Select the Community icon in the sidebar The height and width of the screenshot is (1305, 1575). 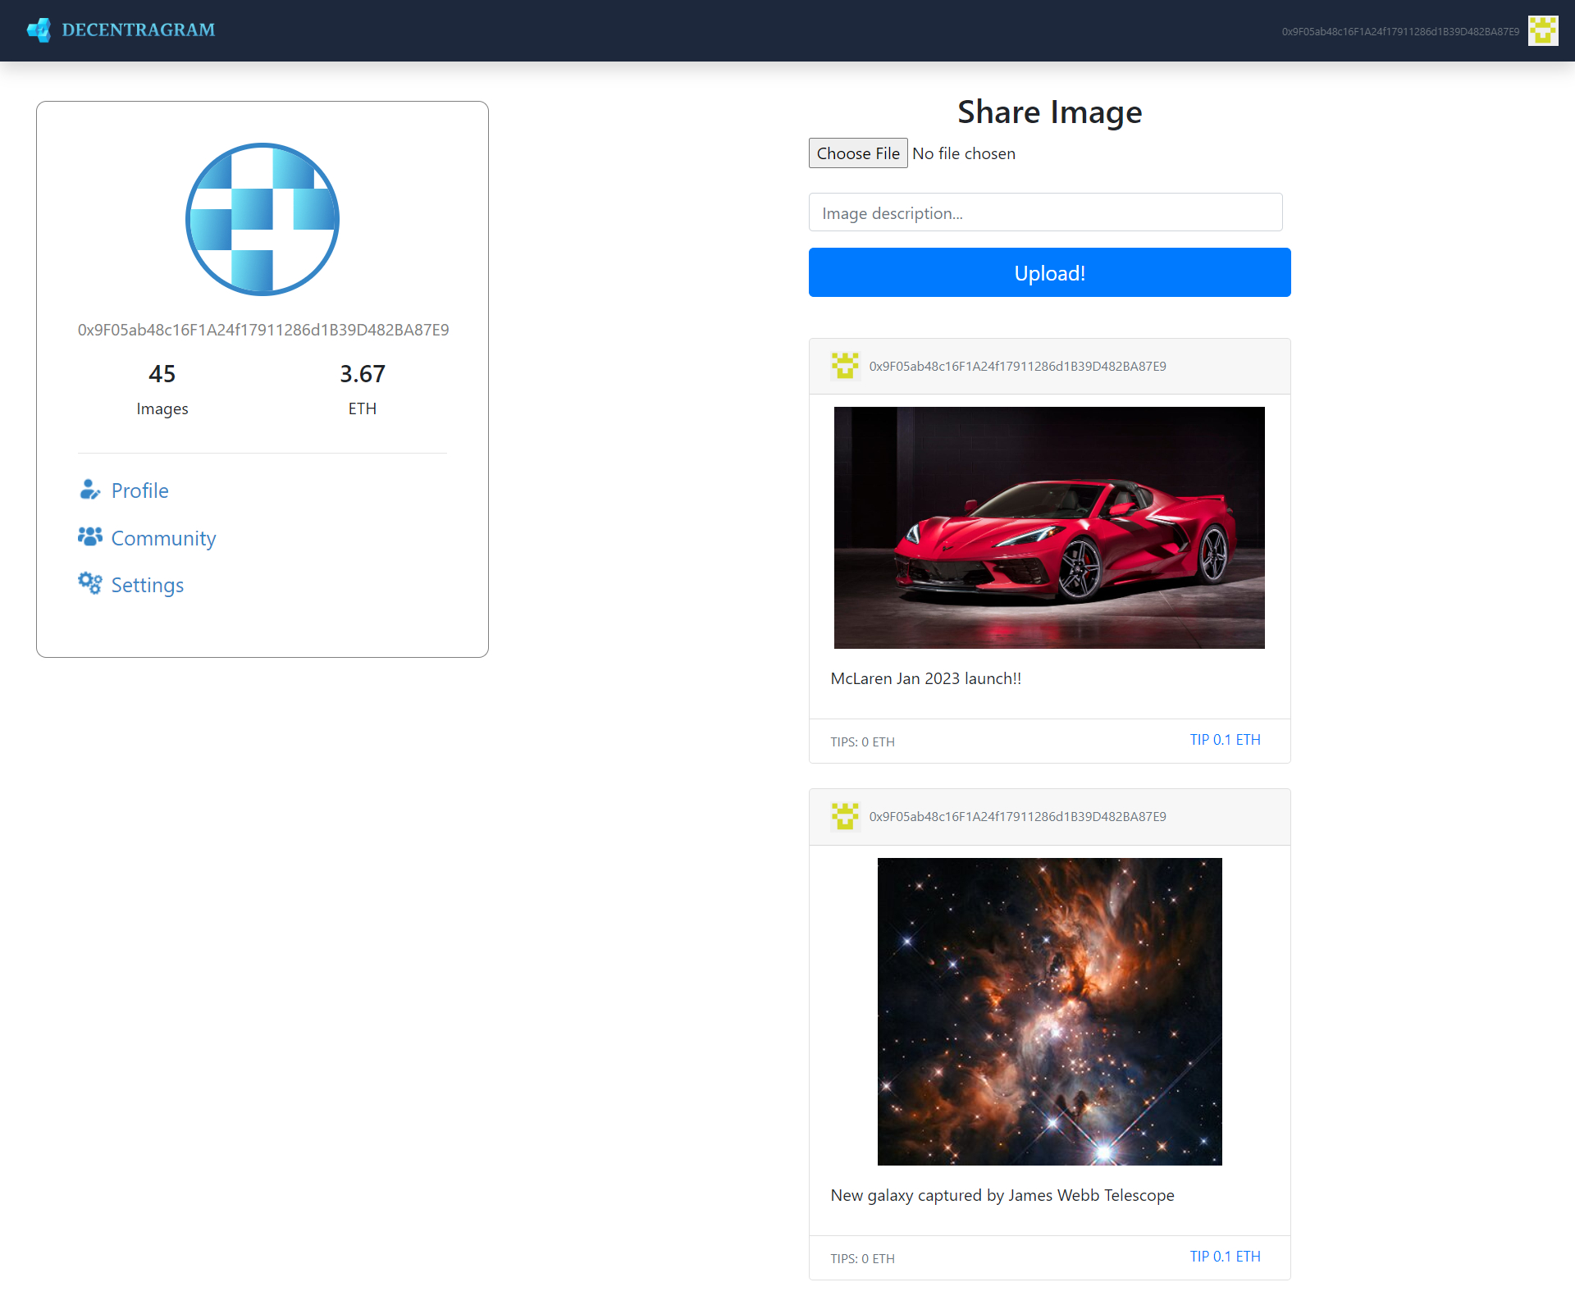click(x=89, y=536)
